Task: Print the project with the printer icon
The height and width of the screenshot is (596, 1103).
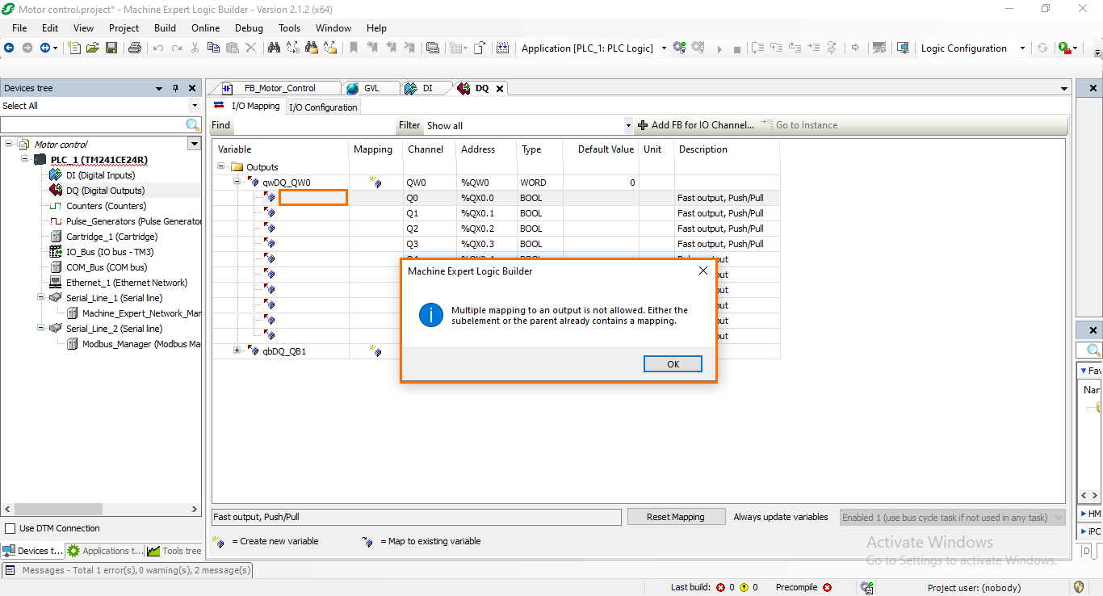Action: point(135,48)
